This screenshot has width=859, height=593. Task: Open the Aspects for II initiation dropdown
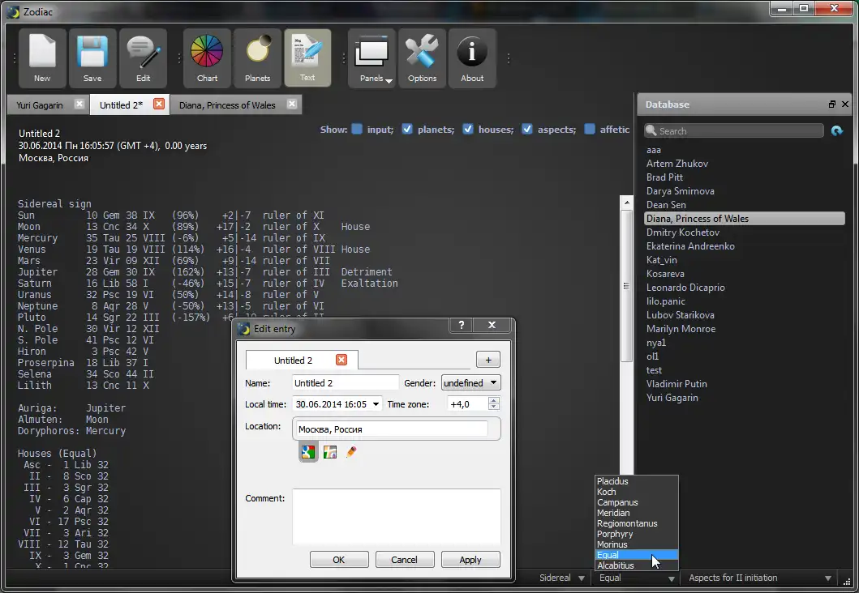(760, 578)
